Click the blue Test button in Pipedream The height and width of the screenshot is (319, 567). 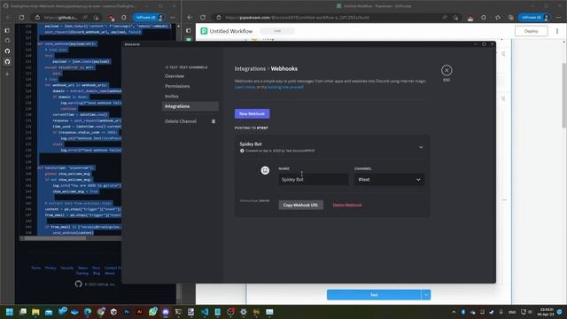374,295
